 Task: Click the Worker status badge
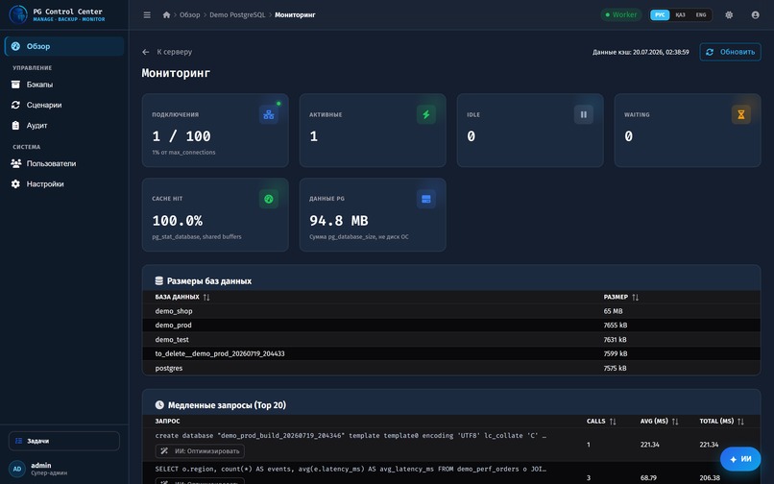tap(621, 14)
